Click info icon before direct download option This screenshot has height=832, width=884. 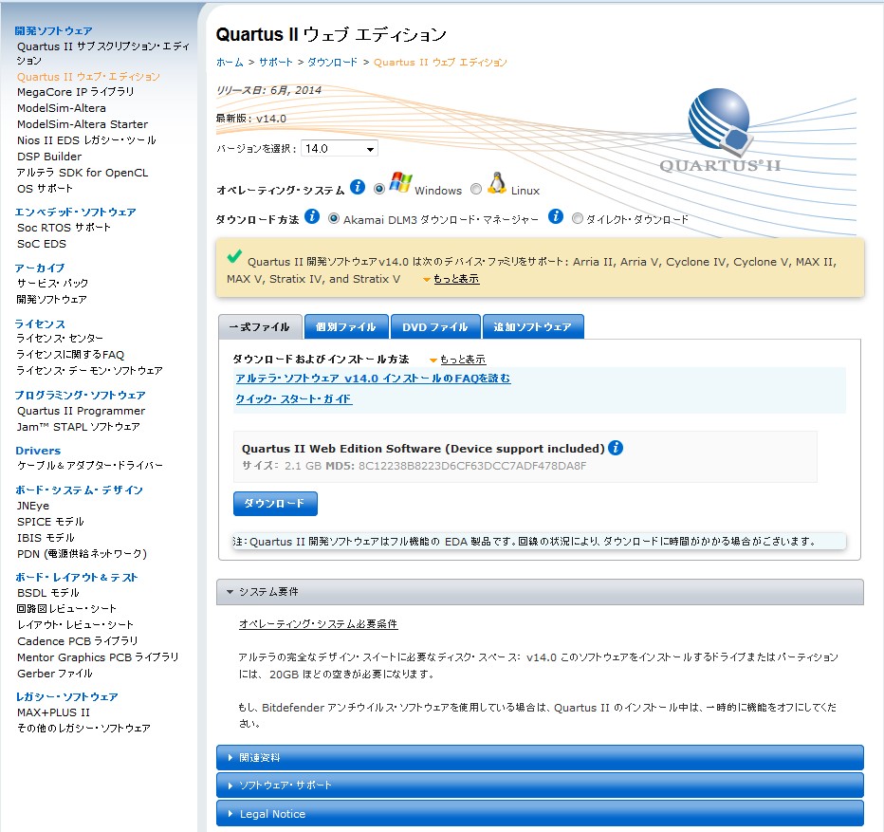[x=556, y=216]
